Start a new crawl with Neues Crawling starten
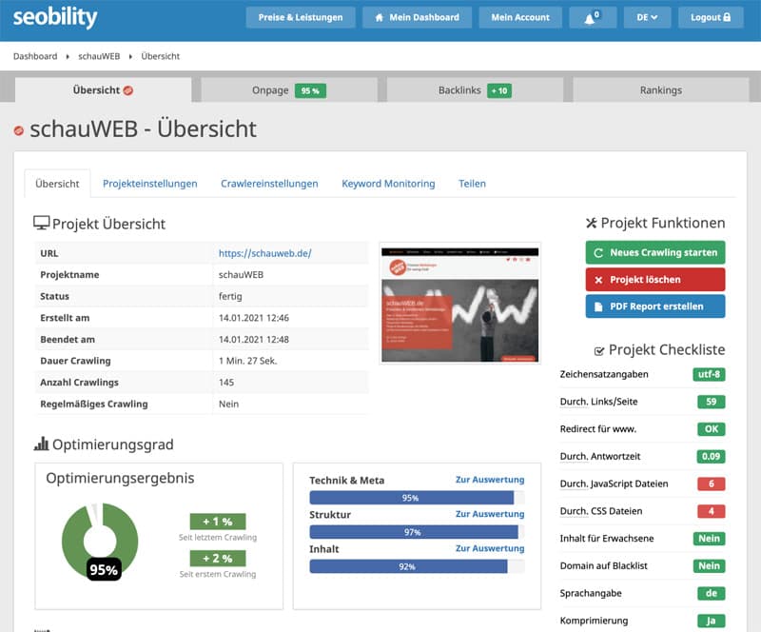The height and width of the screenshot is (632, 761). 655,252
